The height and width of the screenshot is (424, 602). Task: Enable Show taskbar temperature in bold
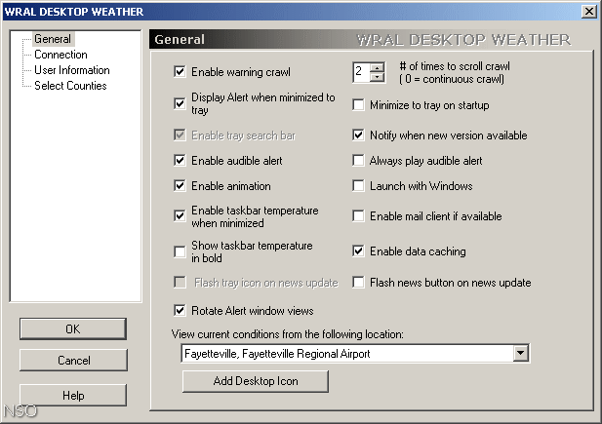click(x=180, y=251)
